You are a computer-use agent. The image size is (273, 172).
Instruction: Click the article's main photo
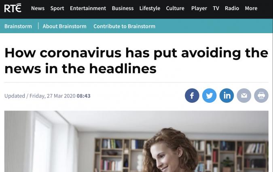pos(136,141)
